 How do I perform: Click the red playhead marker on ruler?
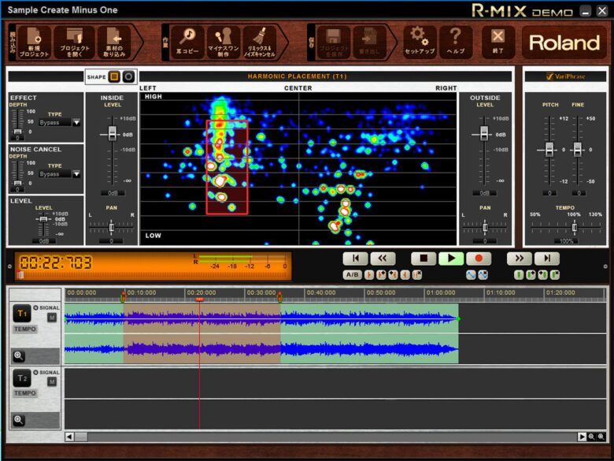(200, 299)
